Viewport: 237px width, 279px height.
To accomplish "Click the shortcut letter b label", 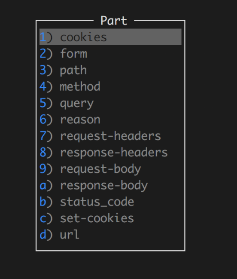I will pyautogui.click(x=43, y=202).
